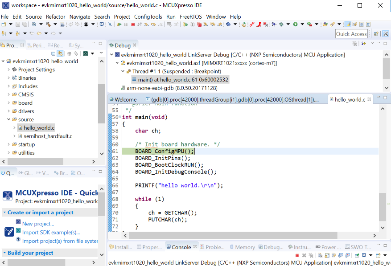Toggle Link with Editor in Project Explorer
The image size is (391, 266).
click(60, 53)
